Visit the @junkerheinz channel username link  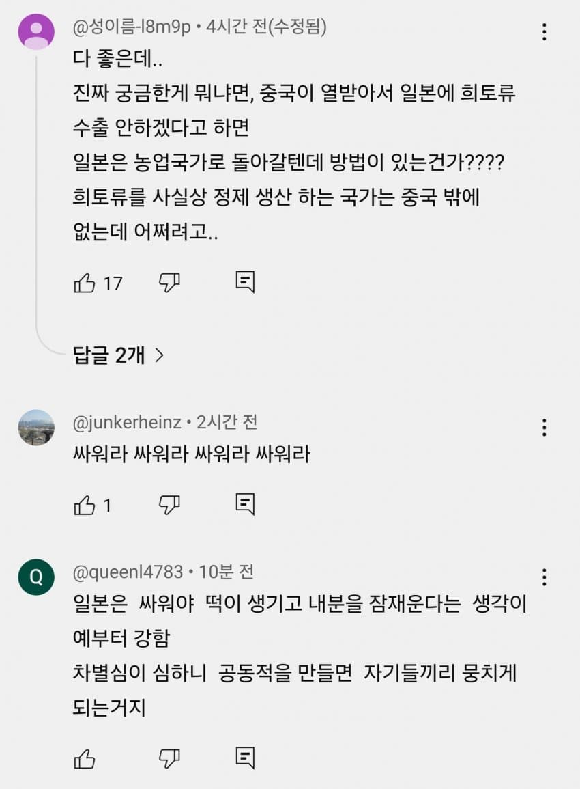[x=127, y=423]
